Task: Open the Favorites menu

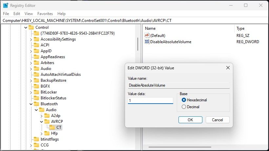Action: pyautogui.click(x=45, y=14)
